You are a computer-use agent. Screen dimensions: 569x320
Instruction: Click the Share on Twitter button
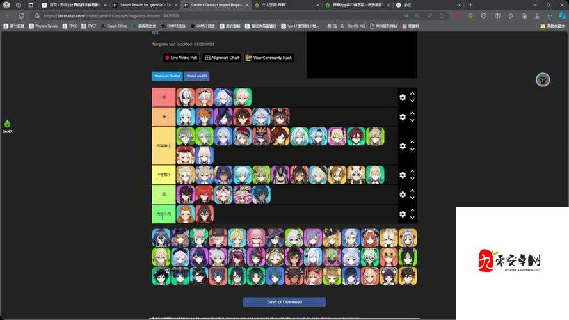pos(167,76)
